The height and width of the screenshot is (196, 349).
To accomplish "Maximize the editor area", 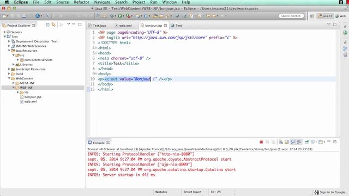I will click(335, 24).
